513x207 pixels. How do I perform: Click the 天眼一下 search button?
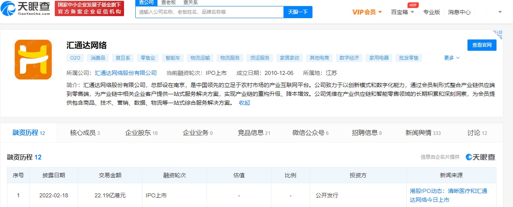click(x=298, y=12)
